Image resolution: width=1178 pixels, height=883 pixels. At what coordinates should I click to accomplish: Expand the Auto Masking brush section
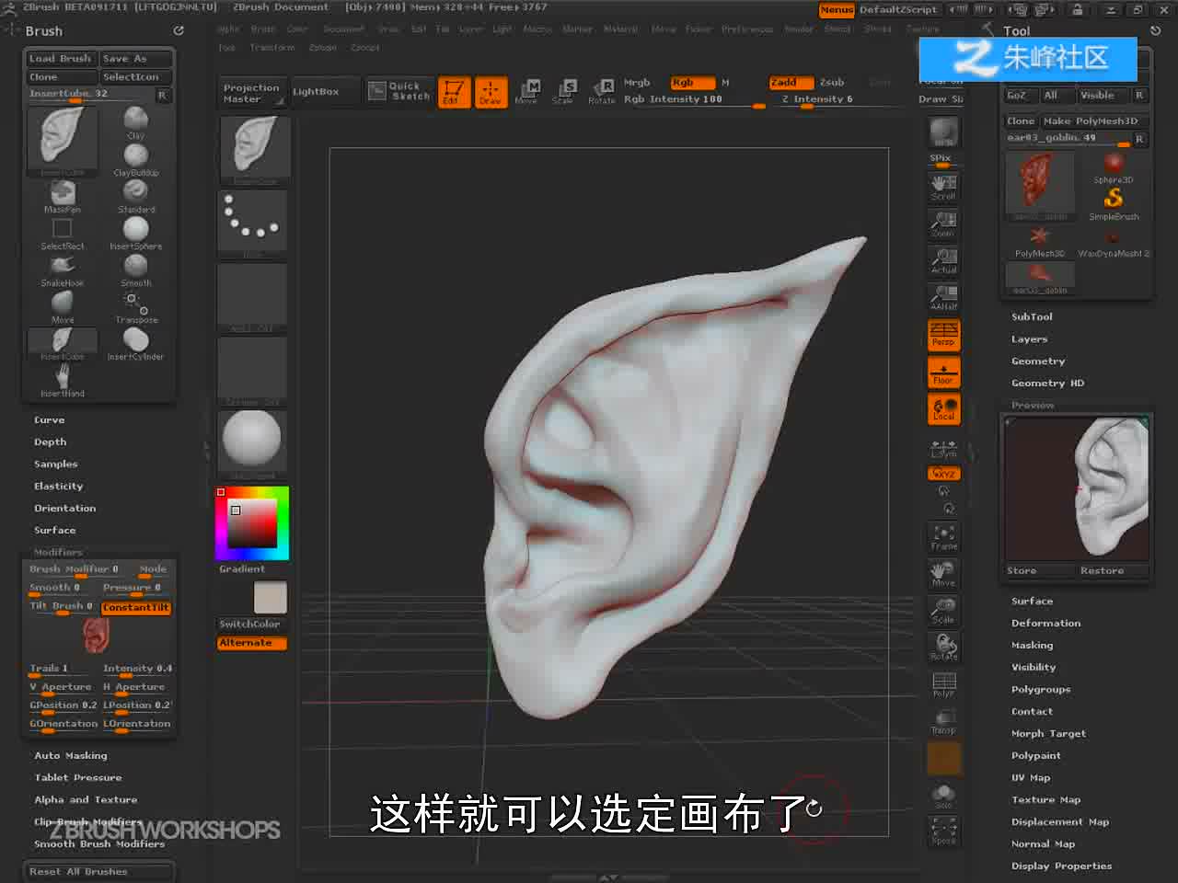(x=71, y=756)
